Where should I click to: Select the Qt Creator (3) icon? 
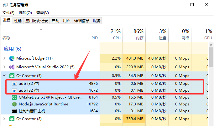tap(12, 119)
